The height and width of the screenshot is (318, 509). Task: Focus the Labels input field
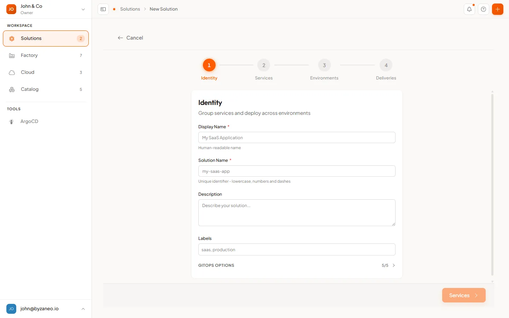(x=297, y=249)
